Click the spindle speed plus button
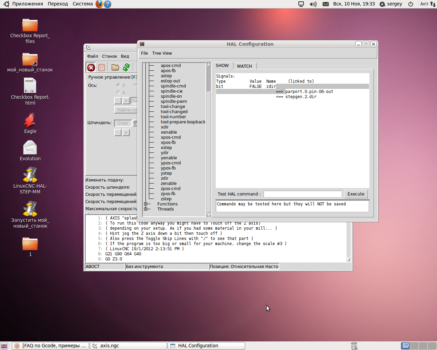The height and width of the screenshot is (350, 437). coord(126,133)
